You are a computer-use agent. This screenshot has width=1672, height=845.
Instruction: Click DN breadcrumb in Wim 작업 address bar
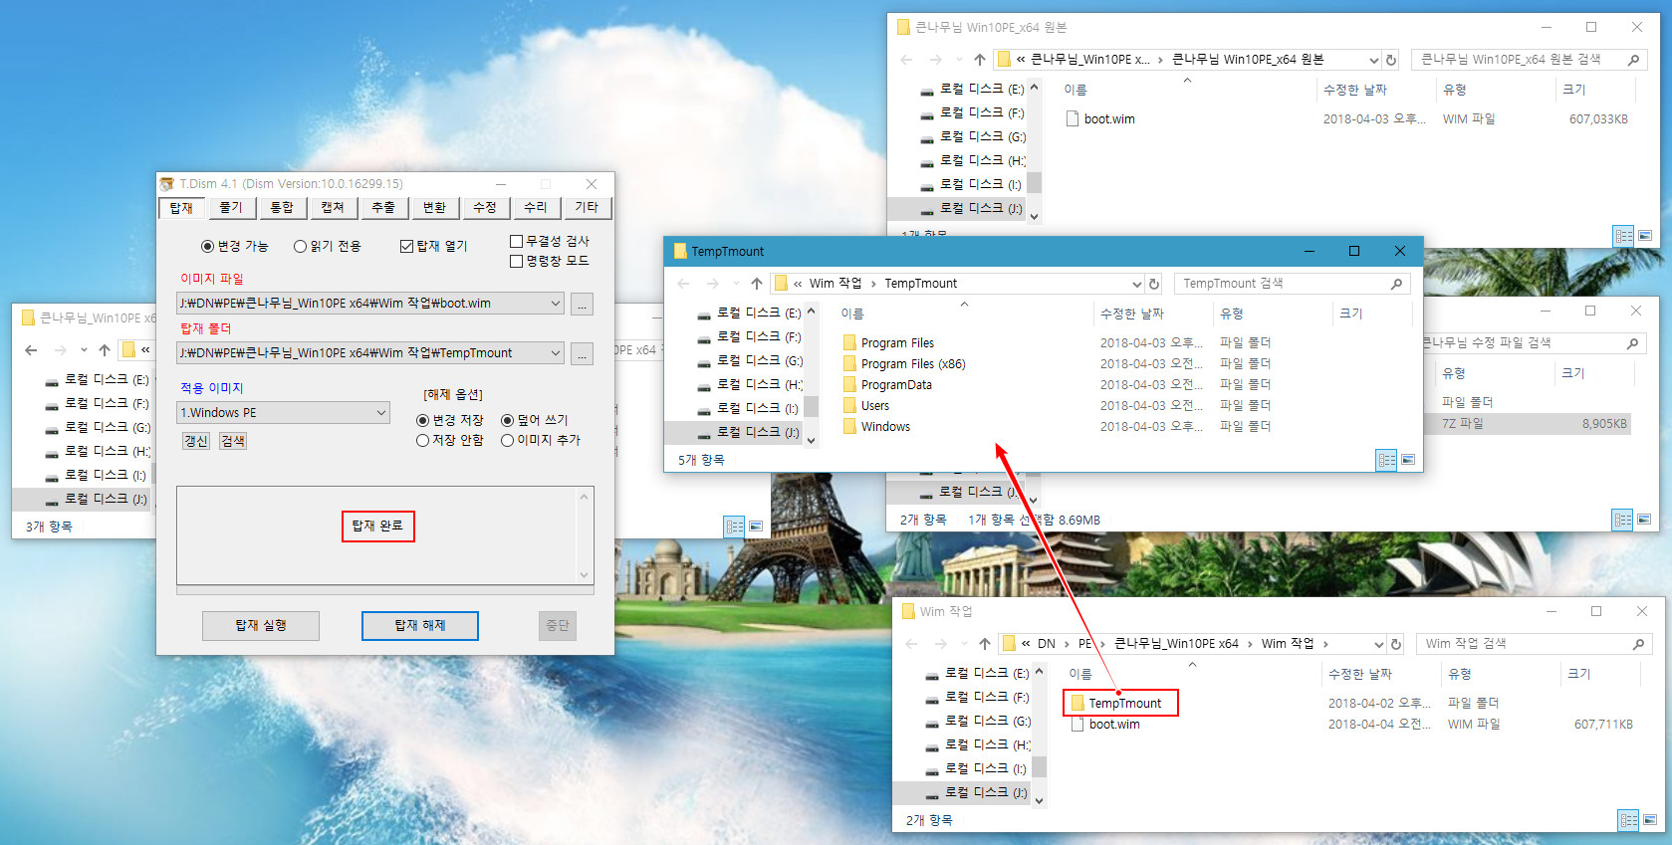click(x=1046, y=644)
